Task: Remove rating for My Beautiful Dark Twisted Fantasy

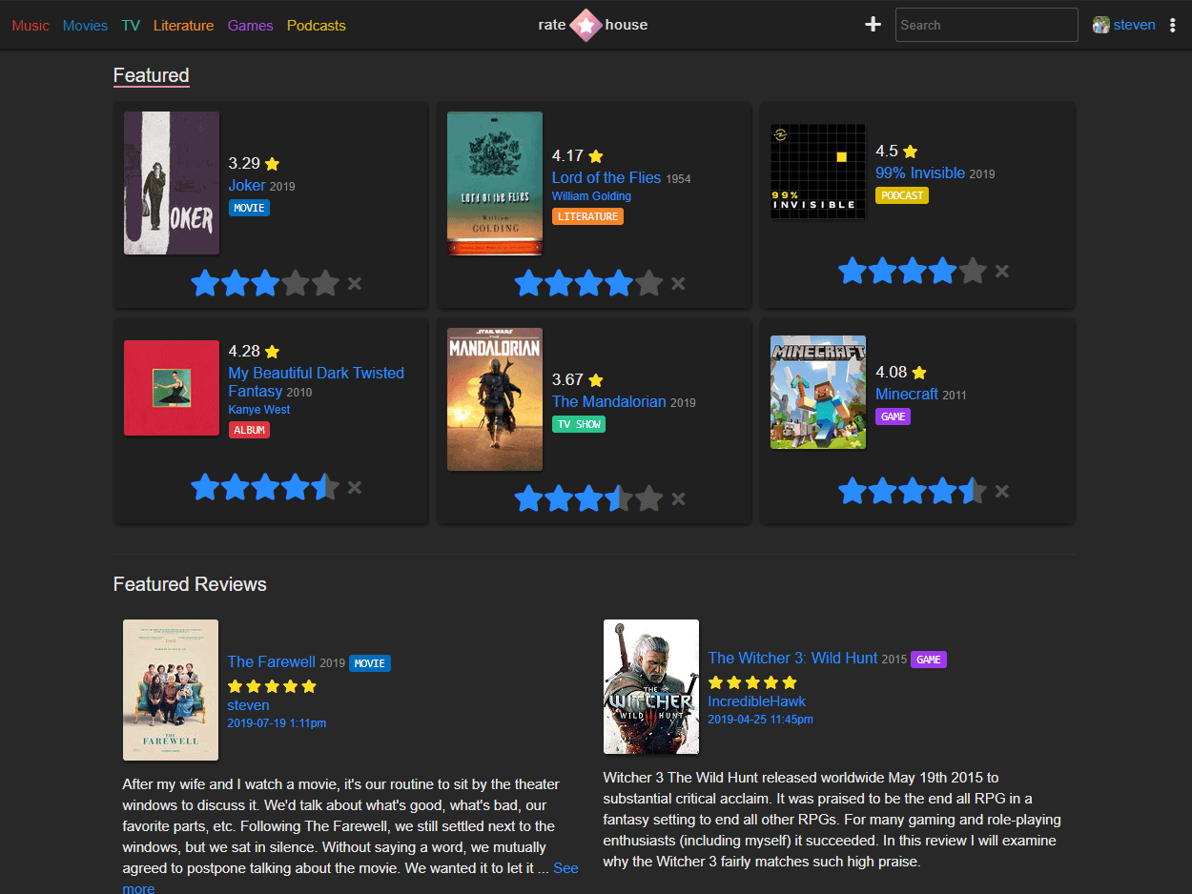Action: [x=355, y=487]
